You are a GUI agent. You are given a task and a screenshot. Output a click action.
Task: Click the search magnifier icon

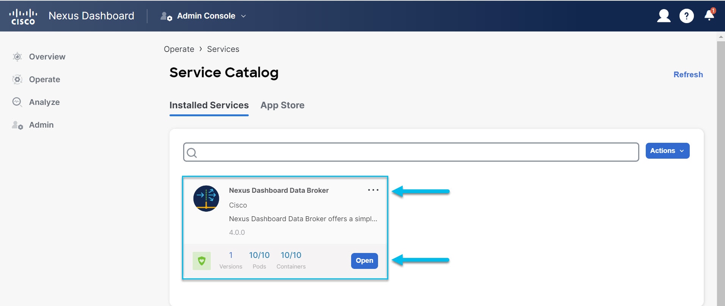click(x=192, y=153)
